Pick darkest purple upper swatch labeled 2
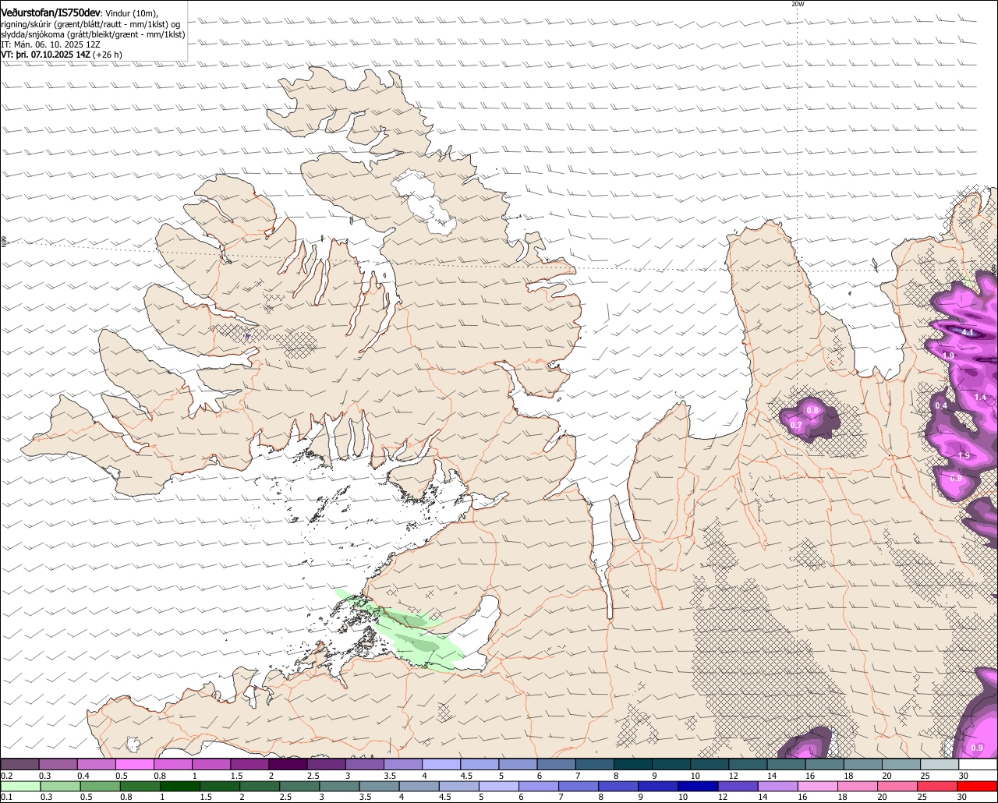 (x=288, y=765)
